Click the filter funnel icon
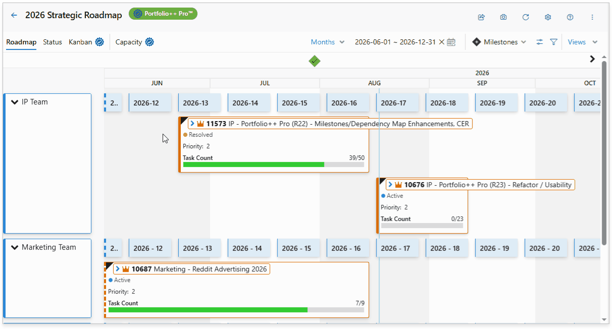 click(x=553, y=42)
